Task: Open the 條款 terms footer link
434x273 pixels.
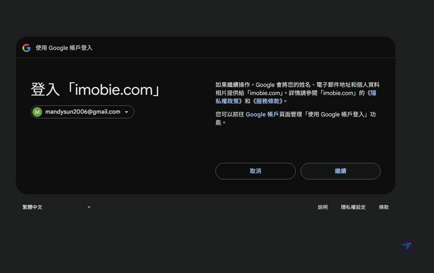Action: 384,207
